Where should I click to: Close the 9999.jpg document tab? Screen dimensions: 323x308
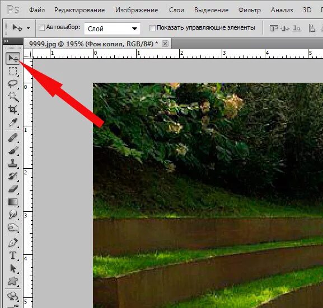[165, 44]
